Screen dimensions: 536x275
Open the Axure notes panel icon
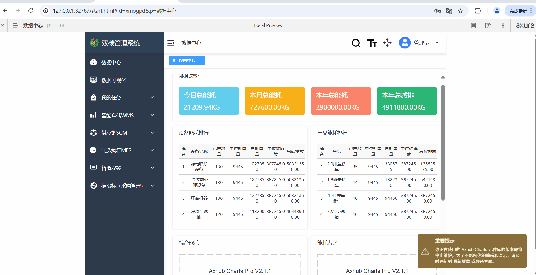pyautogui.click(x=473, y=26)
